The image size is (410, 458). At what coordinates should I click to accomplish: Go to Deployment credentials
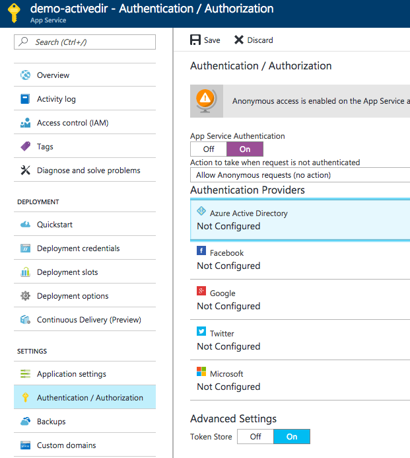tap(85, 248)
